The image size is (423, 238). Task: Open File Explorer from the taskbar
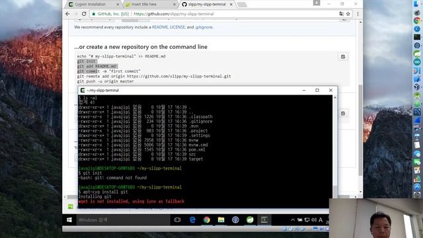[x=221, y=220]
